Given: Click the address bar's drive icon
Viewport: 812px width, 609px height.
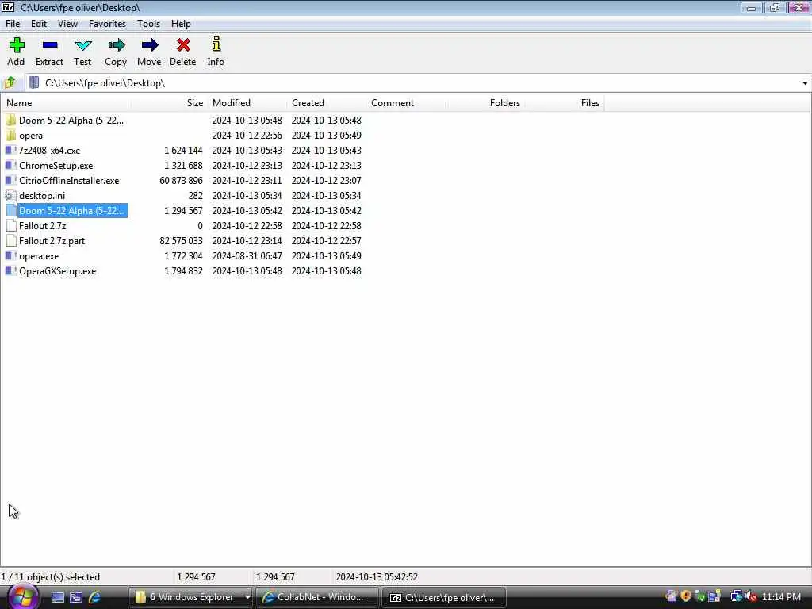Looking at the screenshot, I should 34,82.
